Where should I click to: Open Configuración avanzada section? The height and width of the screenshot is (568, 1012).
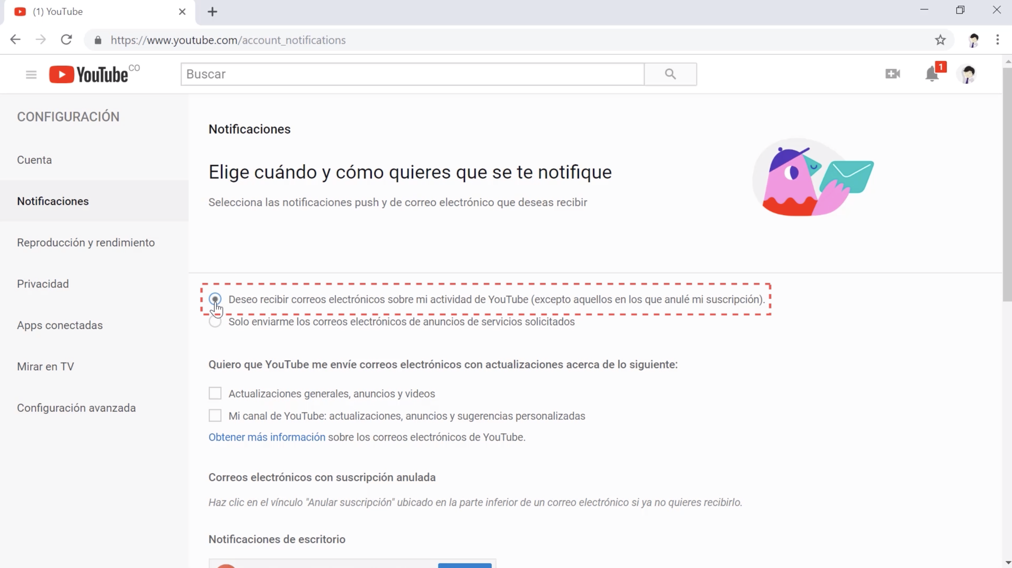coord(94,408)
